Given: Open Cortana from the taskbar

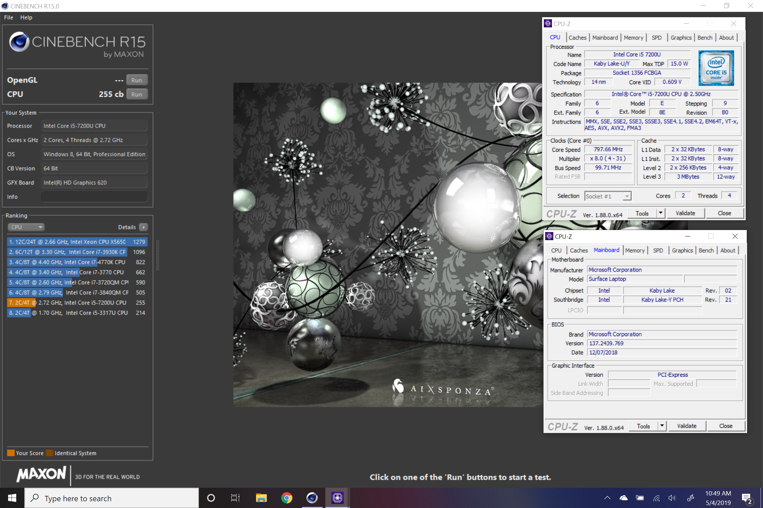Looking at the screenshot, I should point(211,498).
